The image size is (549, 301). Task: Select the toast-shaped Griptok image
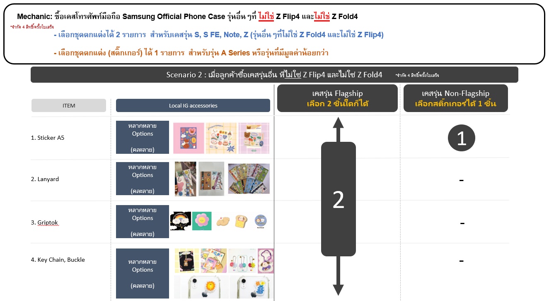[241, 222]
